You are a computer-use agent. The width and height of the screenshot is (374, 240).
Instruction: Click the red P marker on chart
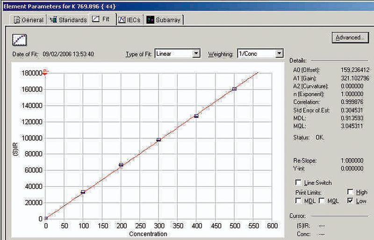tap(45, 72)
